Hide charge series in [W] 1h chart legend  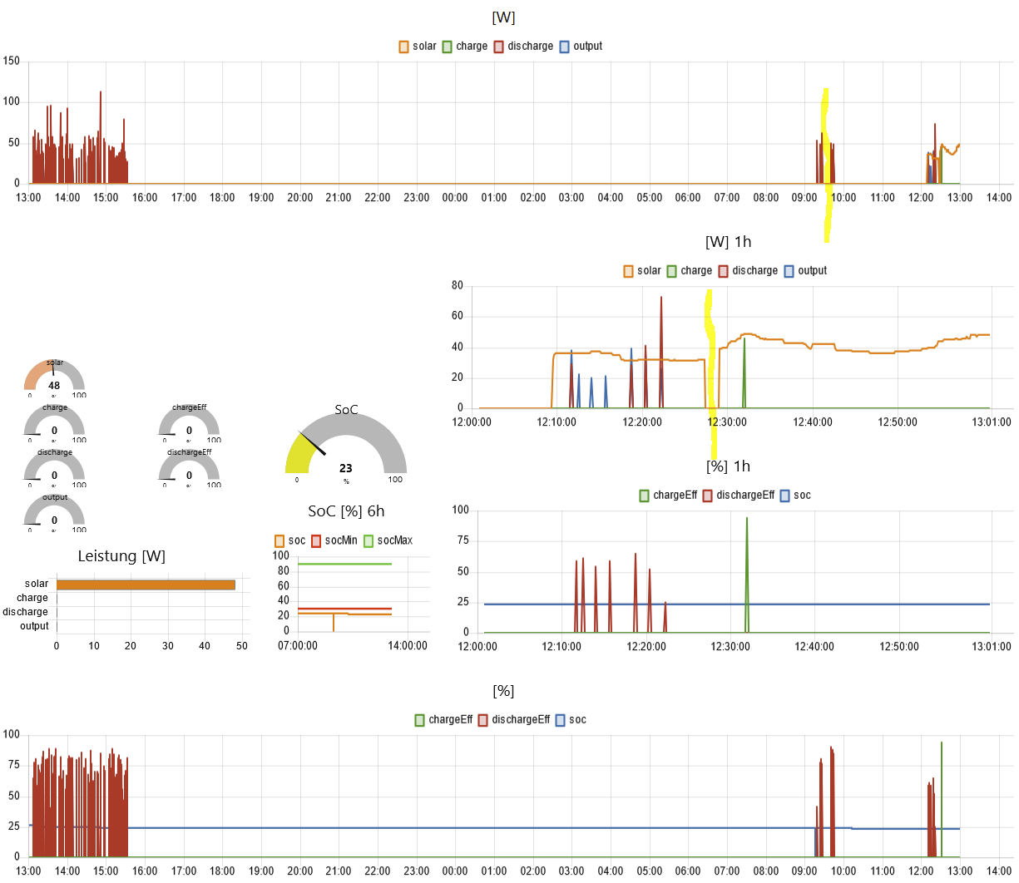click(690, 271)
